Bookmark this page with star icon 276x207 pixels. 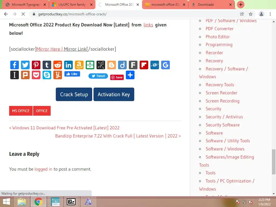click(x=251, y=14)
